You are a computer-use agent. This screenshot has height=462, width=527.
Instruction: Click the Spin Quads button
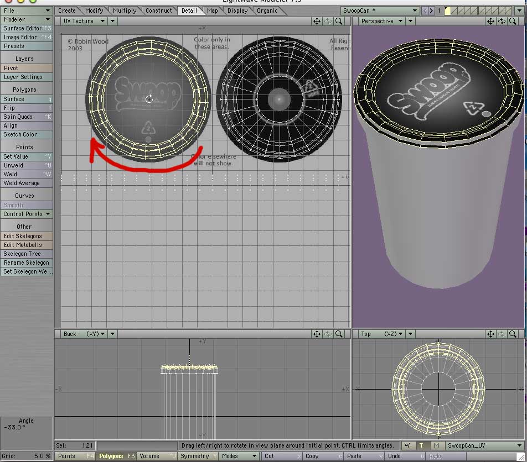[27, 117]
